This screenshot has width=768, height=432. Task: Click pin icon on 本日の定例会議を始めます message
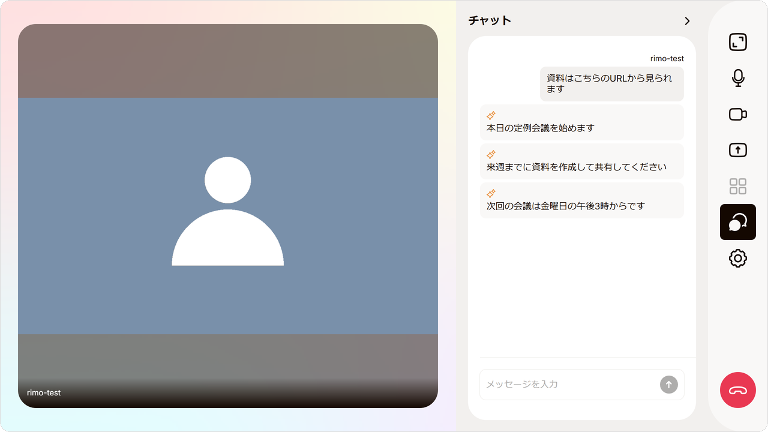[491, 115]
